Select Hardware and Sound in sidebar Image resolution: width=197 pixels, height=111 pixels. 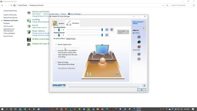(x=11, y=20)
